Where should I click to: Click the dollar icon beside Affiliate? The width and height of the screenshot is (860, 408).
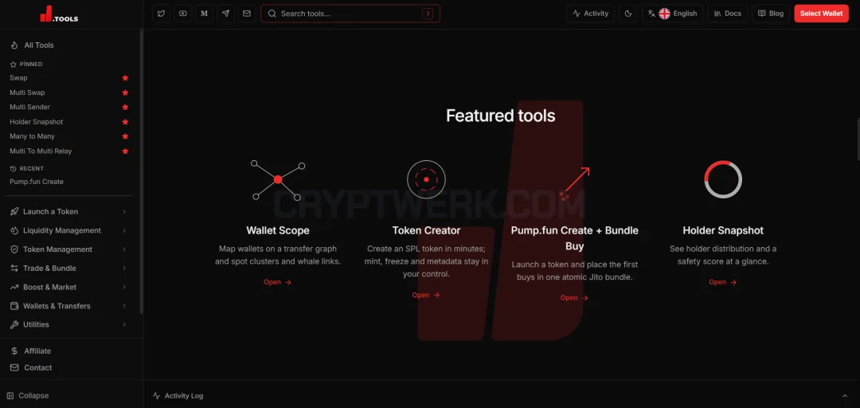point(14,351)
